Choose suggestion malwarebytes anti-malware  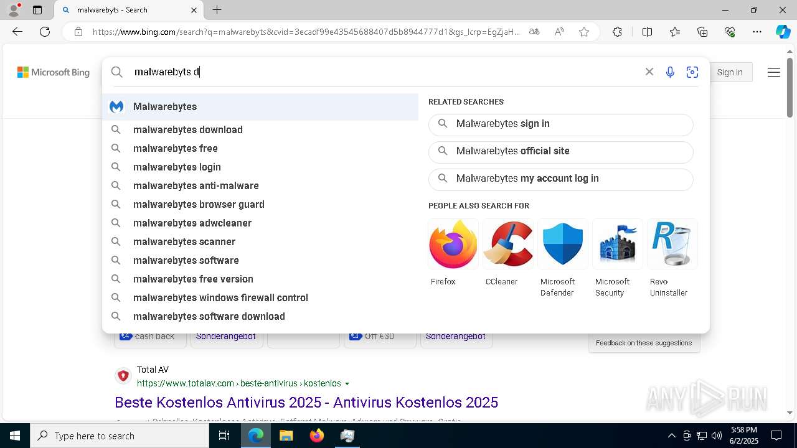(260, 185)
